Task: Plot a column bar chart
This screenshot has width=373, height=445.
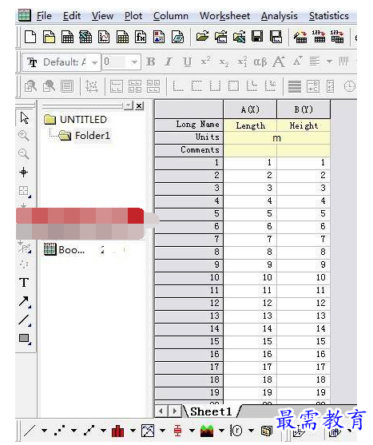Action: click(118, 431)
